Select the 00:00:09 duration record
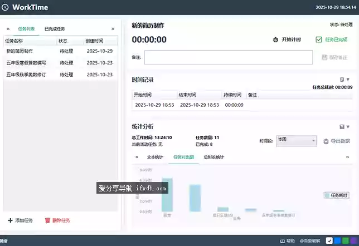Viewport: 359px width, 246px height. pyautogui.click(x=234, y=105)
